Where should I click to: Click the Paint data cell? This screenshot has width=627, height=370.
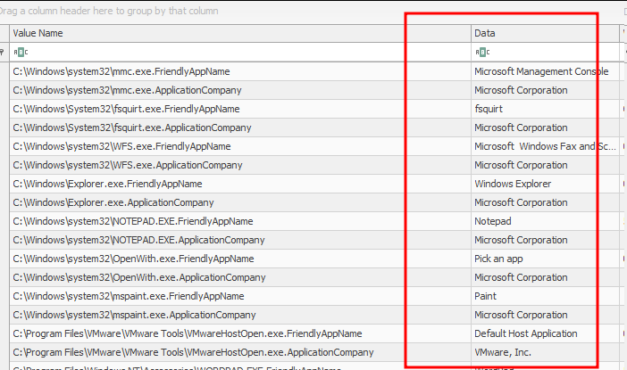[545, 296]
